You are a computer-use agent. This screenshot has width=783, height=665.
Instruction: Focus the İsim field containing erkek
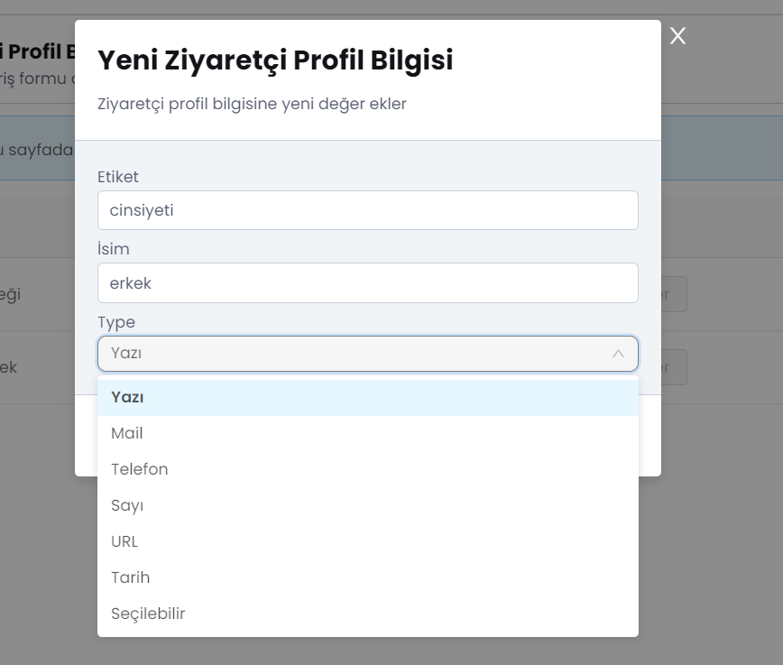click(367, 282)
